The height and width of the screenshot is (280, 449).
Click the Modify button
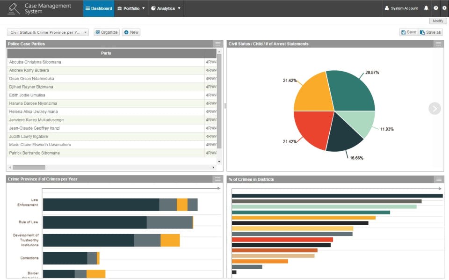pos(437,21)
